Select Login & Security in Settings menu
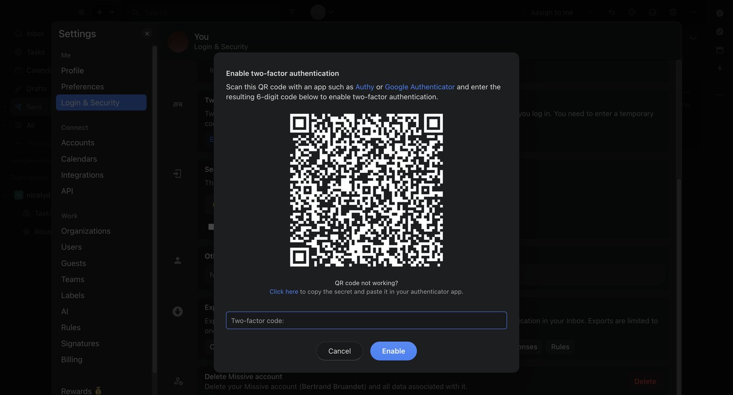733x395 pixels. [x=101, y=102]
